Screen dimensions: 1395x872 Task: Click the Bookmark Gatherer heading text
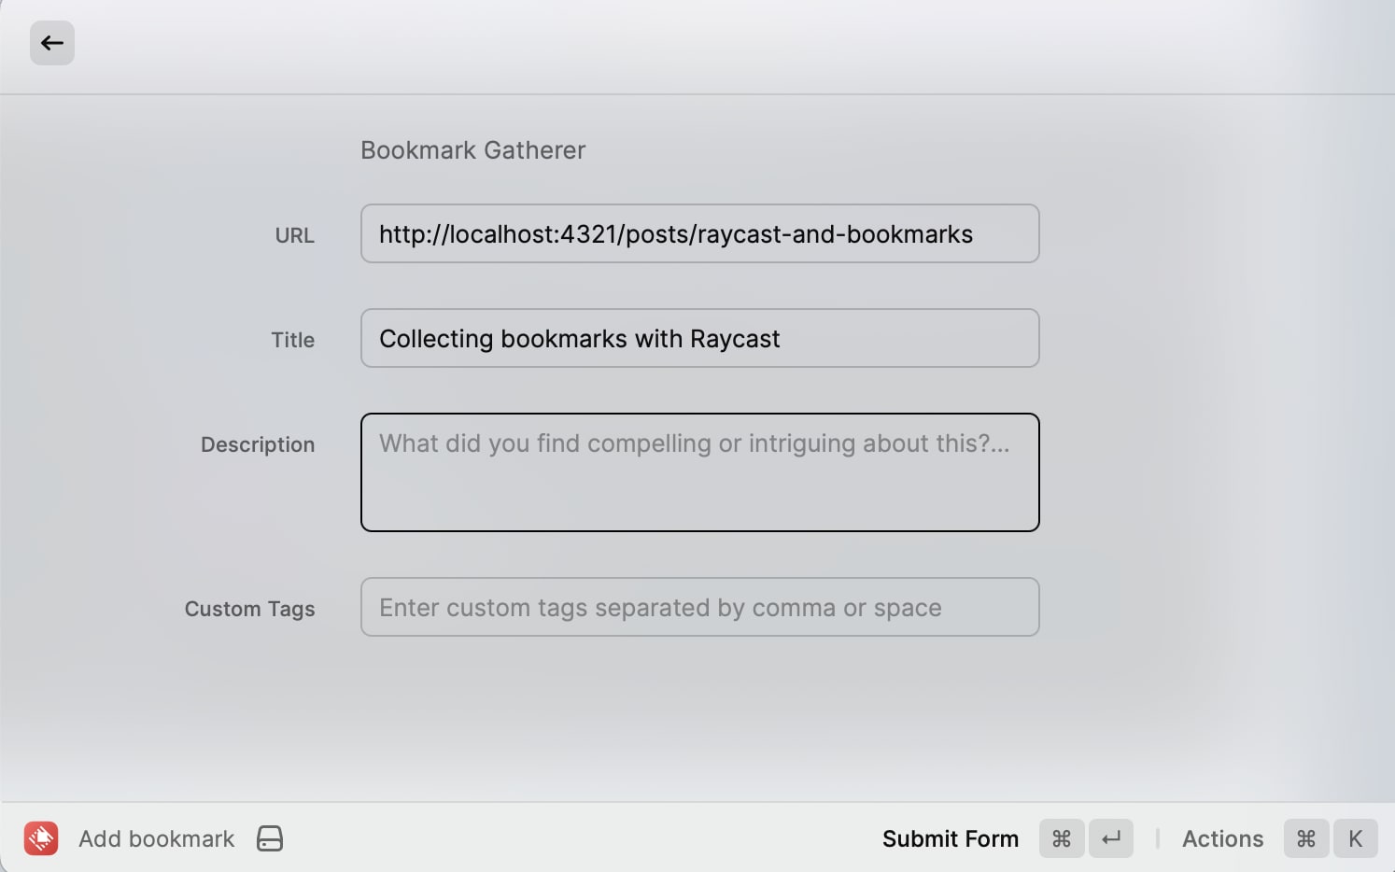pyautogui.click(x=473, y=150)
